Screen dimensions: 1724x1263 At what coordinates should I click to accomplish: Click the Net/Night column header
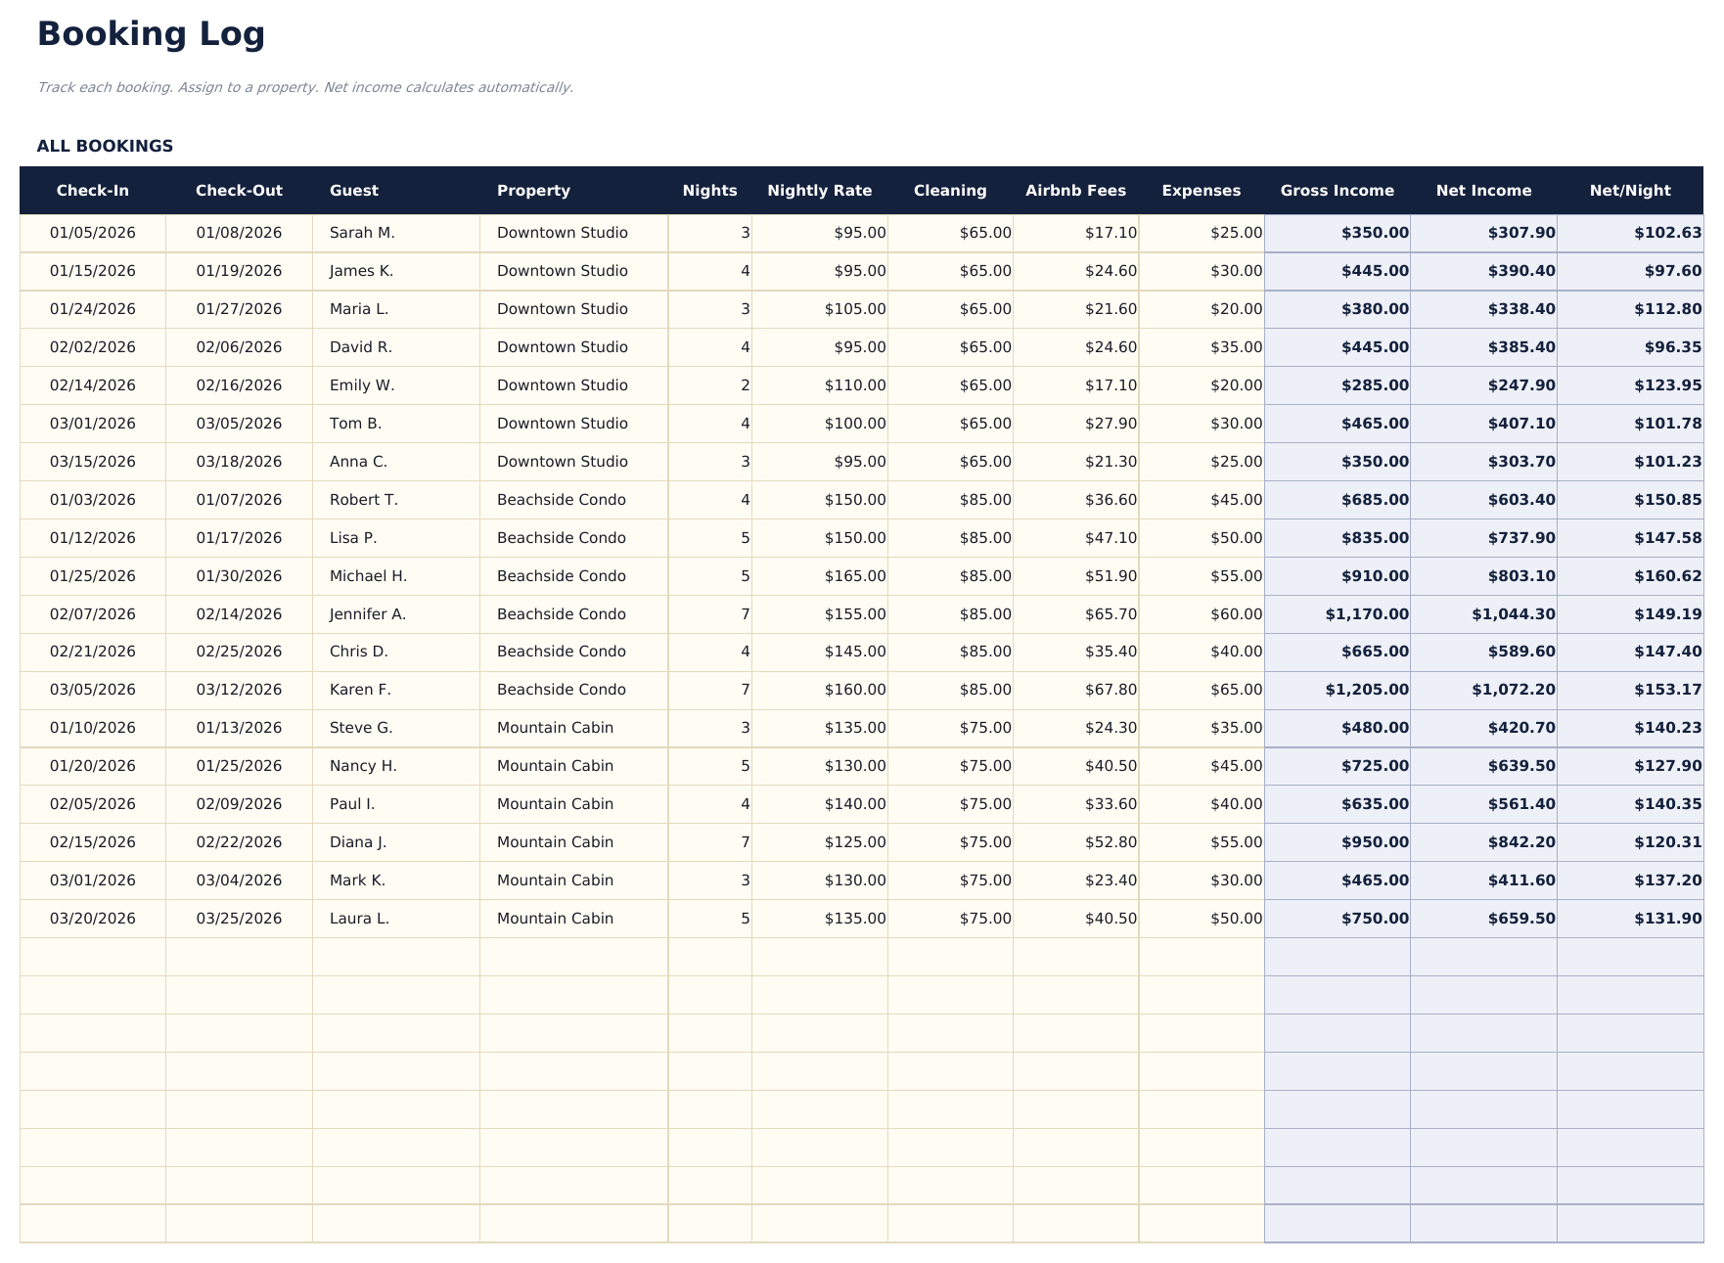1630,191
